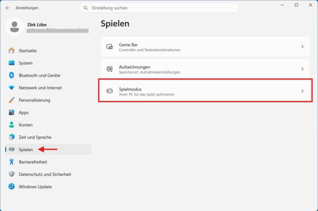
Task: Click the Spielen controller icon in sidebar
Action: (12, 149)
